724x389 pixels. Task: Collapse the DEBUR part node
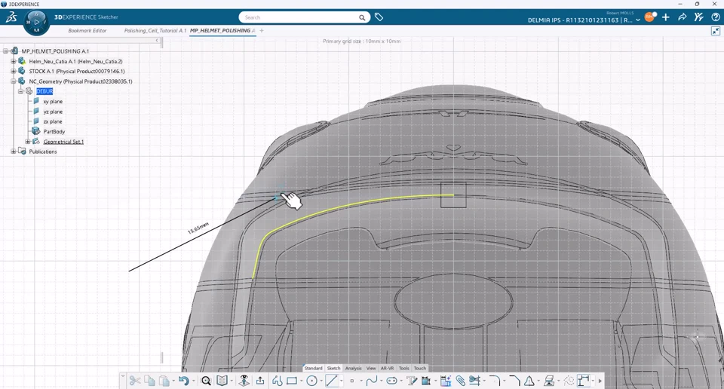coord(21,91)
